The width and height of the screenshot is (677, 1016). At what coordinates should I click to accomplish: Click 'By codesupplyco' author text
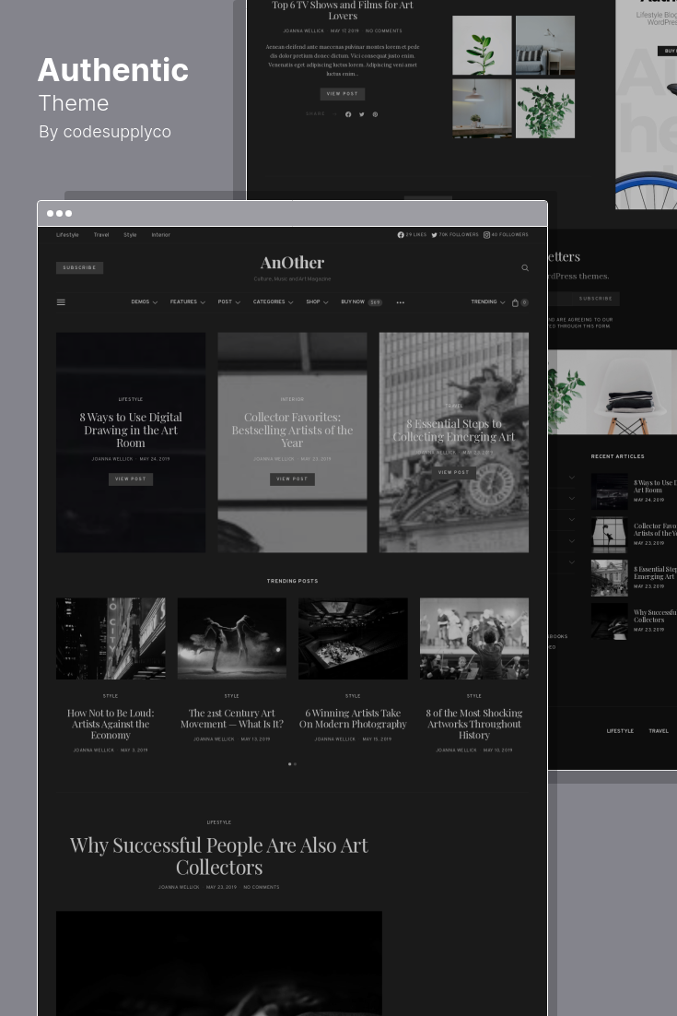click(x=105, y=132)
